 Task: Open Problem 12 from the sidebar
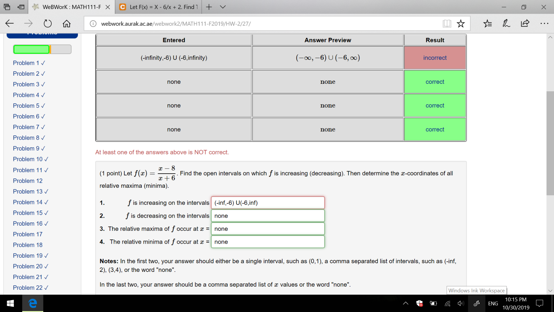(28, 181)
